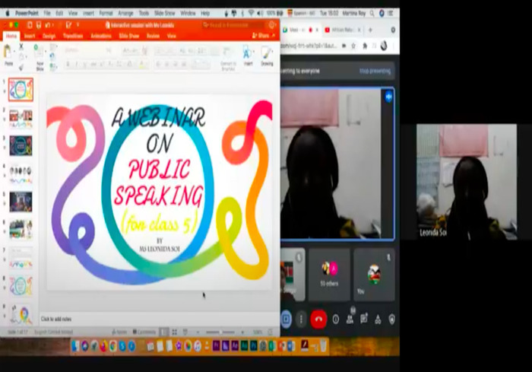Screen dimensions: 532x372
Task: Click the 50 others participants tile
Action: [x=329, y=275]
